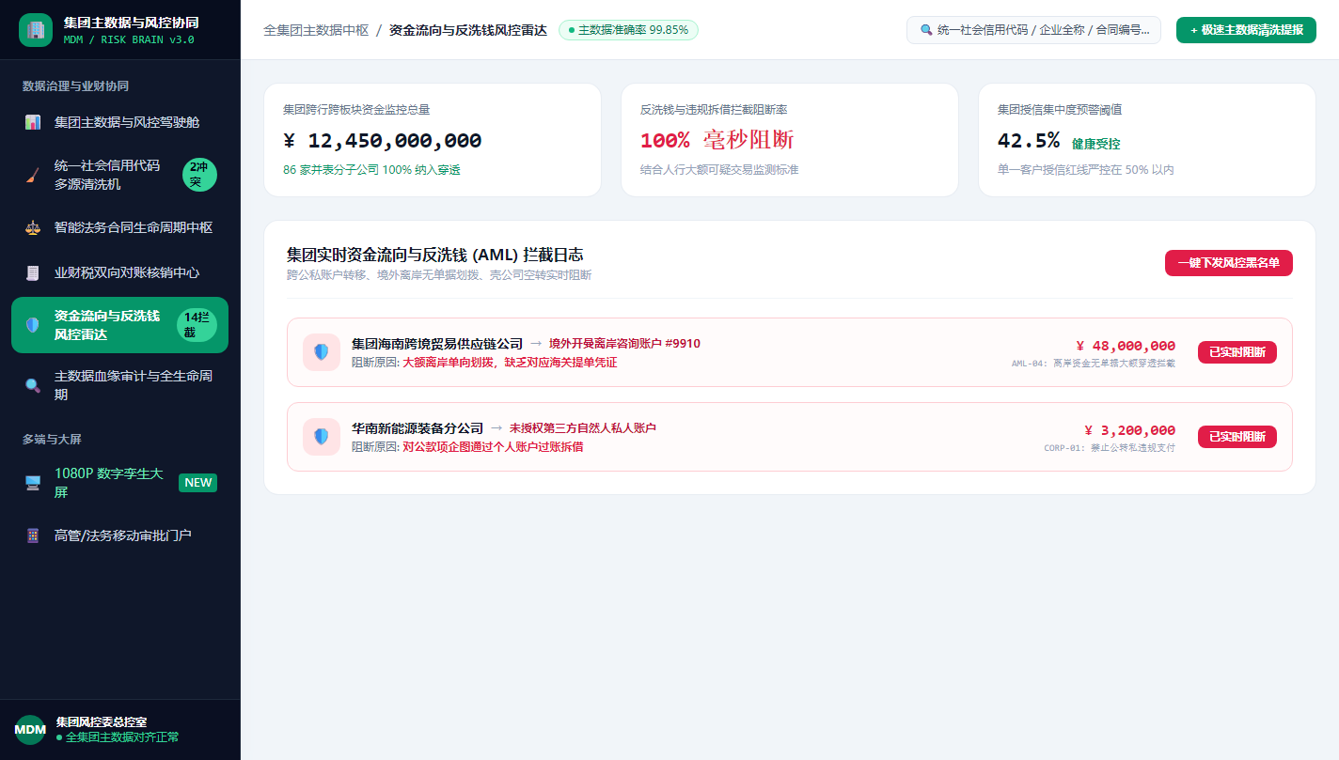Go to 业财税双向对账核销中心
1339x760 pixels.
[x=119, y=272]
